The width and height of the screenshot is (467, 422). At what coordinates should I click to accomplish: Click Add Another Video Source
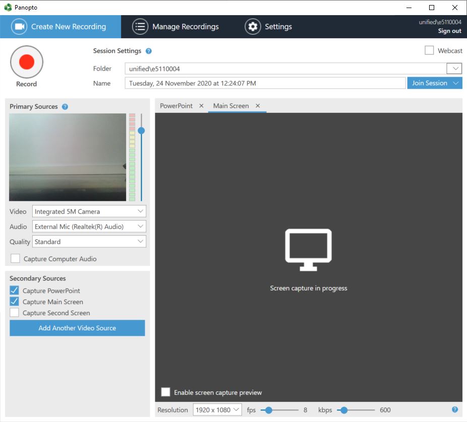tap(77, 328)
